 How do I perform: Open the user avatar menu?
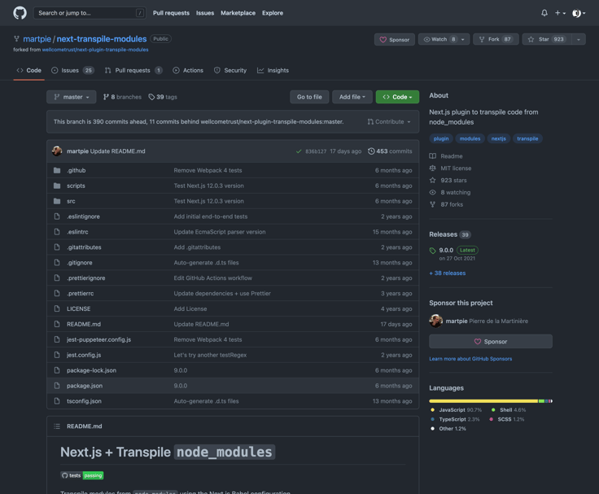579,13
